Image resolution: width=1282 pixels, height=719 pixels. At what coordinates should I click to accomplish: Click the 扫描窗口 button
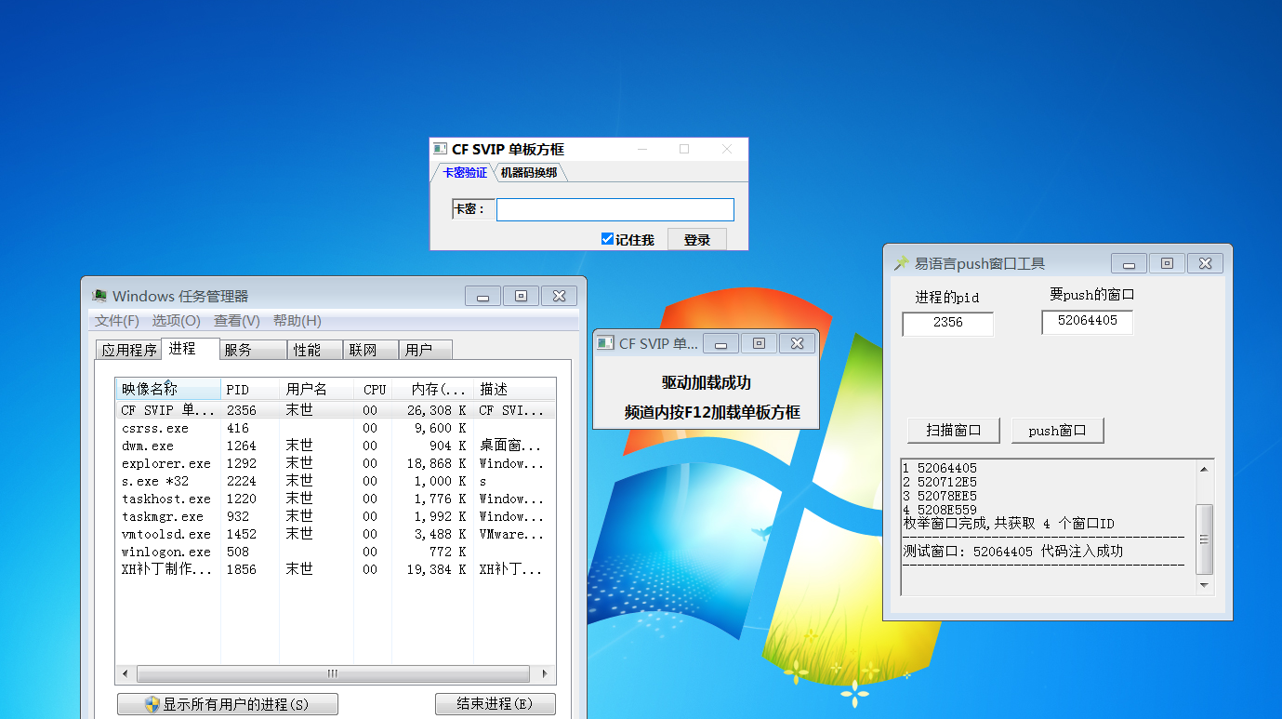point(954,431)
